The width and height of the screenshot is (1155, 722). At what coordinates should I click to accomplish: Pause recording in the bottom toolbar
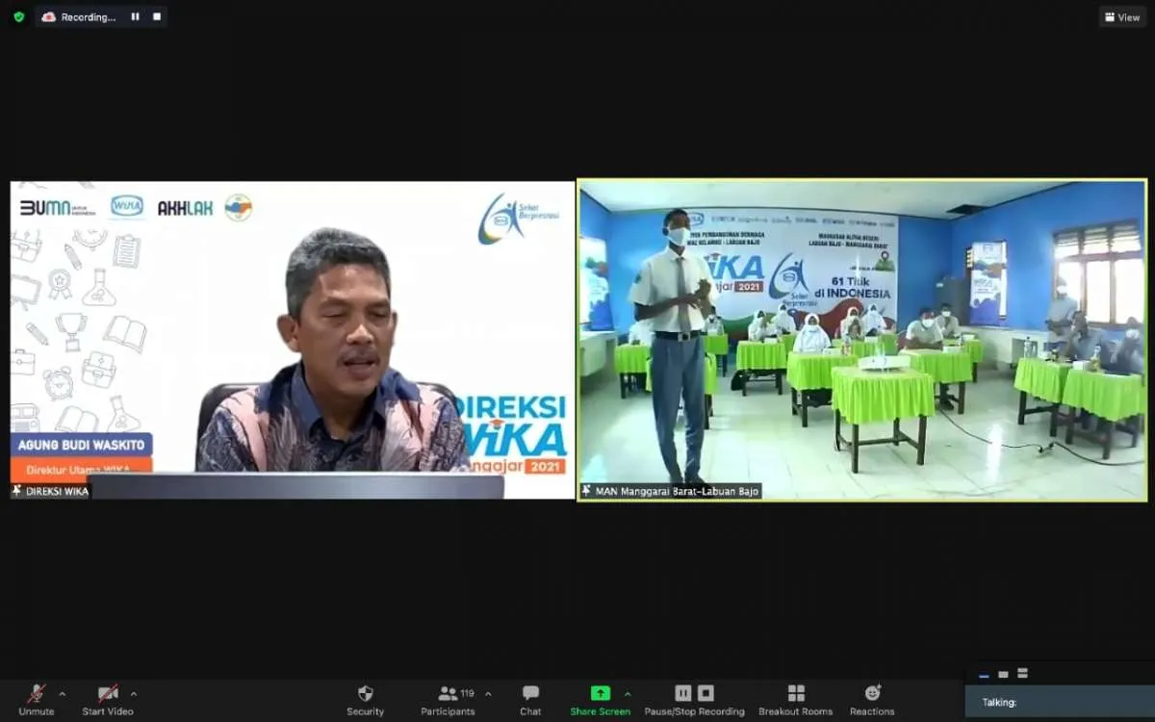pyautogui.click(x=683, y=693)
